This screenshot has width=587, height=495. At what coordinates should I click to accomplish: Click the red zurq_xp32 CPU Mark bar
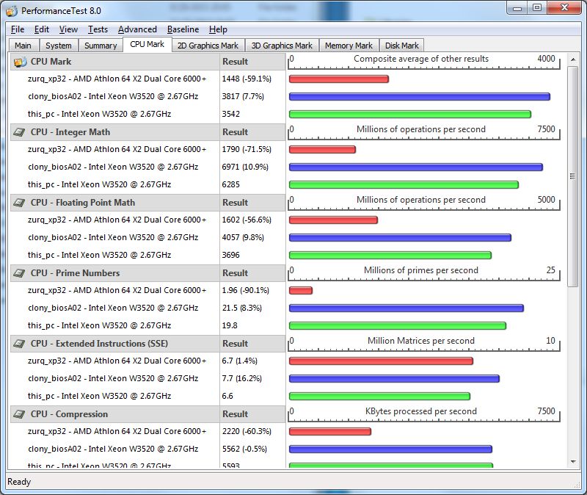[339, 79]
